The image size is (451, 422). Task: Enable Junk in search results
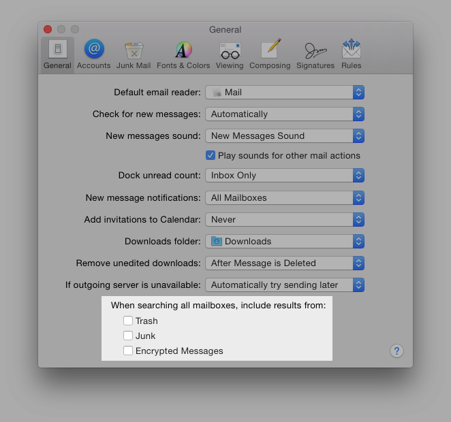point(128,336)
